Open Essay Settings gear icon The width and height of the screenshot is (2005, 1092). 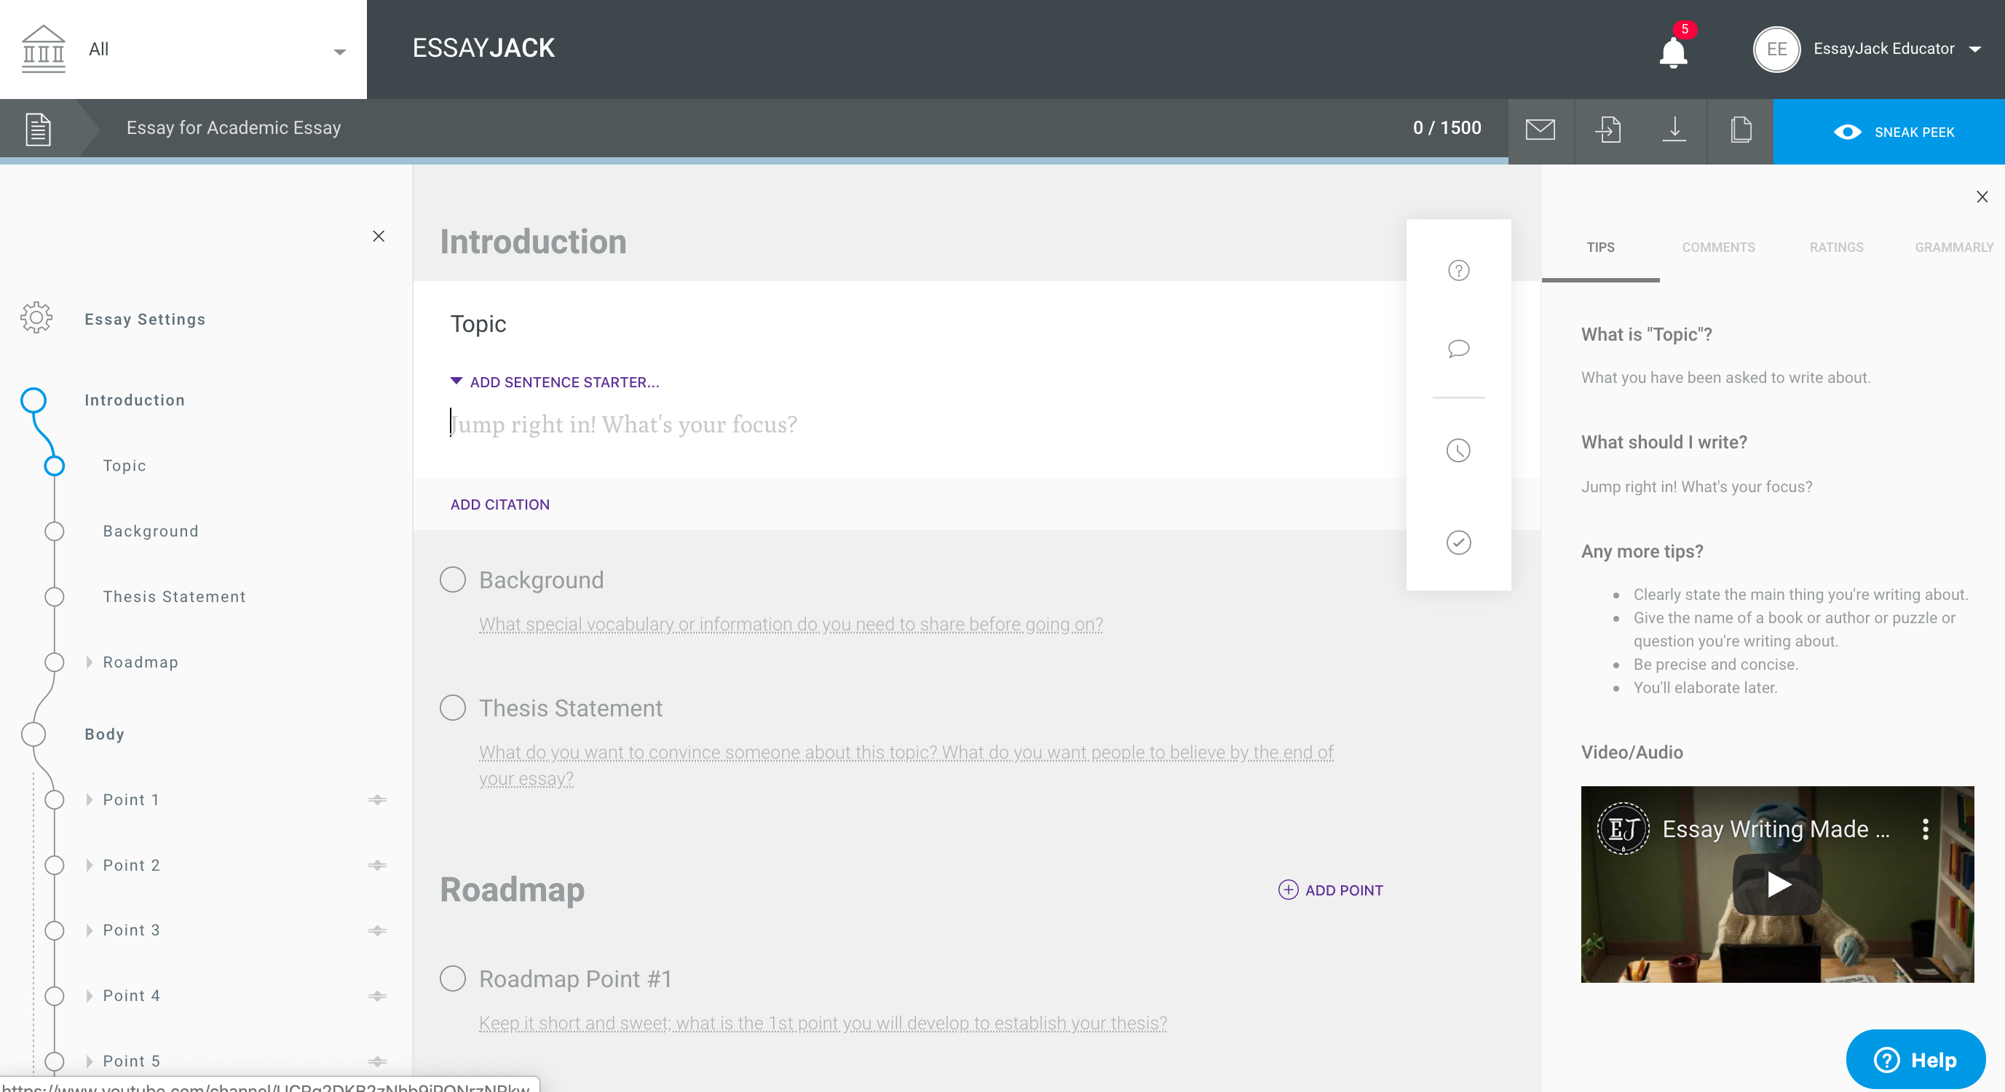click(x=36, y=317)
